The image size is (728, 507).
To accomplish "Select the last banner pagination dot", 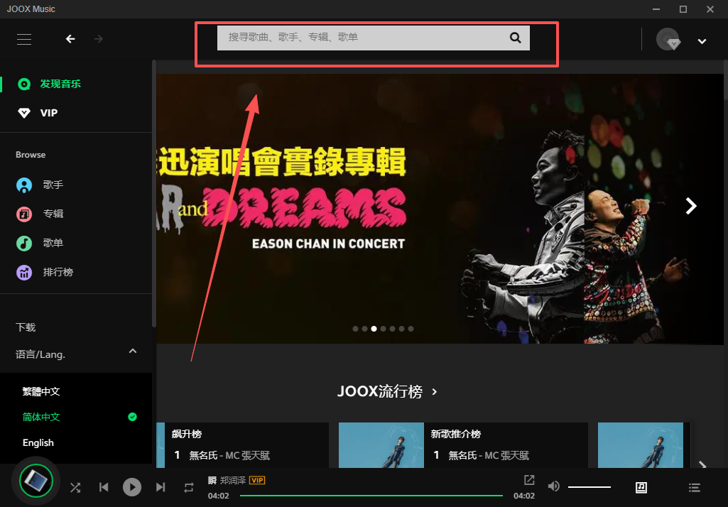I will point(411,329).
